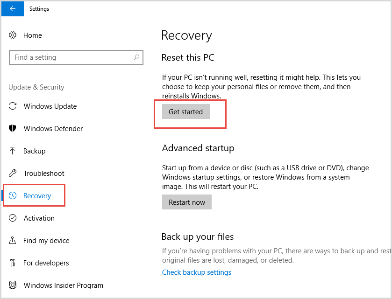Select the Windows Update sidebar icon

(x=13, y=106)
